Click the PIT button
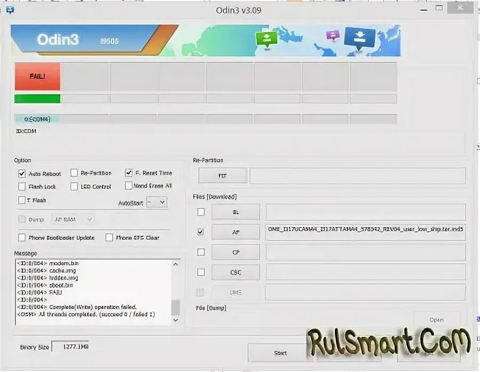480x372 pixels. 222,175
